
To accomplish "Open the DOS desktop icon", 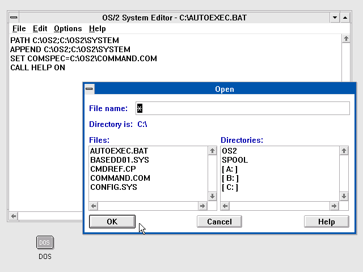I will (x=45, y=243).
